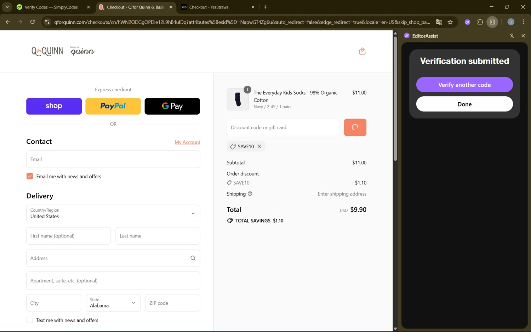Pay with Shop Pay express button
The image size is (531, 332).
coord(54,106)
